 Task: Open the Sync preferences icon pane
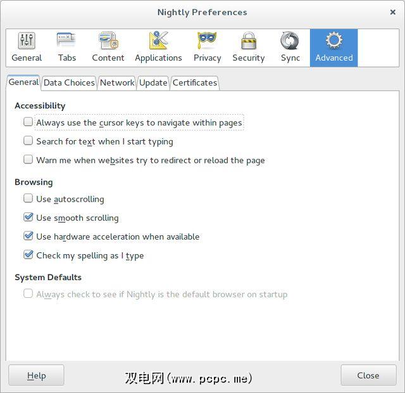click(x=290, y=48)
